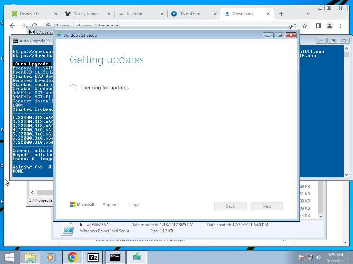Open Windows 11 Setup taskbar icon
The height and width of the screenshot is (264, 353).
click(x=137, y=257)
